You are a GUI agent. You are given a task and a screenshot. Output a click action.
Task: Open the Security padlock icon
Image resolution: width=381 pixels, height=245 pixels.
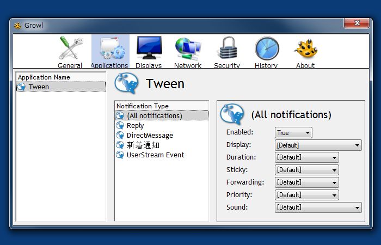click(228, 48)
